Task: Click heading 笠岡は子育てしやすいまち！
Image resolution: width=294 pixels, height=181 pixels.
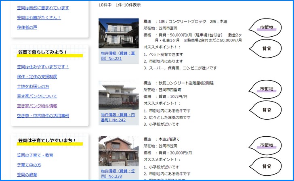Action: click(47, 140)
